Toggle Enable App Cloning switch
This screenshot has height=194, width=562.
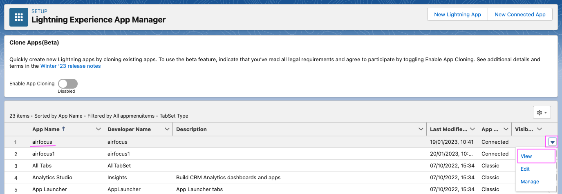(x=68, y=84)
